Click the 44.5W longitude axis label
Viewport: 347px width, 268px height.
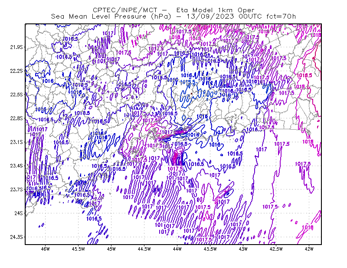[x=144, y=249]
